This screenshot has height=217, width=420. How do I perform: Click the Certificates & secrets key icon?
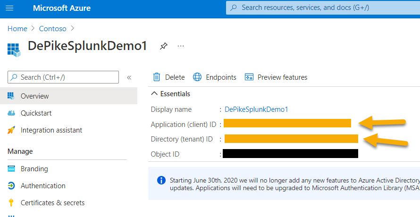(x=12, y=203)
